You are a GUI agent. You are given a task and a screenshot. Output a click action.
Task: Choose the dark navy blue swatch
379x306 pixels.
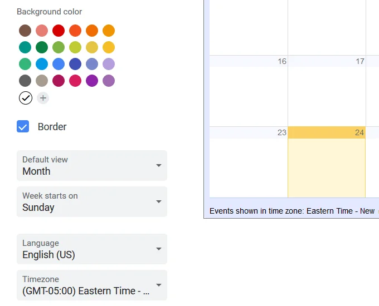75,64
